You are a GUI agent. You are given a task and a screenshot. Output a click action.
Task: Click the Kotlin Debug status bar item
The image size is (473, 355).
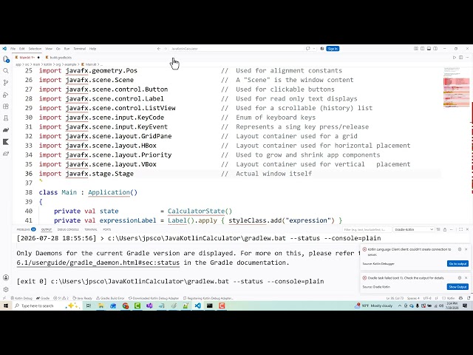21,298
